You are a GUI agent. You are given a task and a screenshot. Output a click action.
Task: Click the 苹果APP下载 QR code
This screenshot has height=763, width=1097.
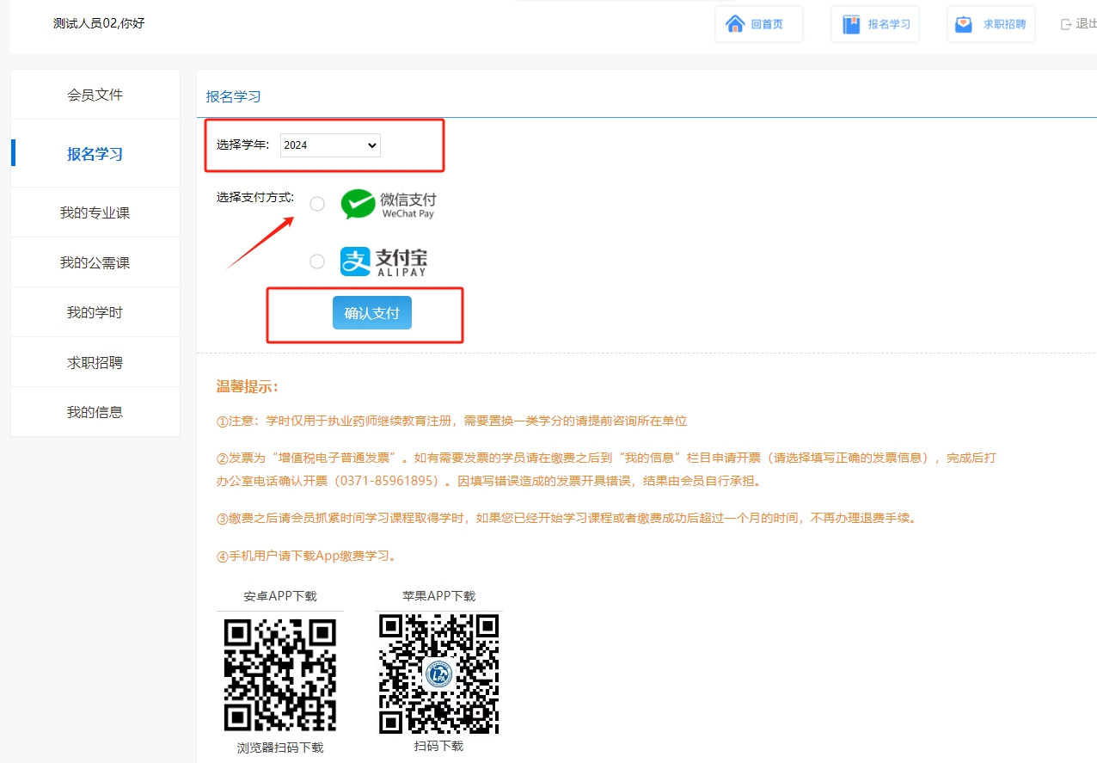tap(438, 674)
